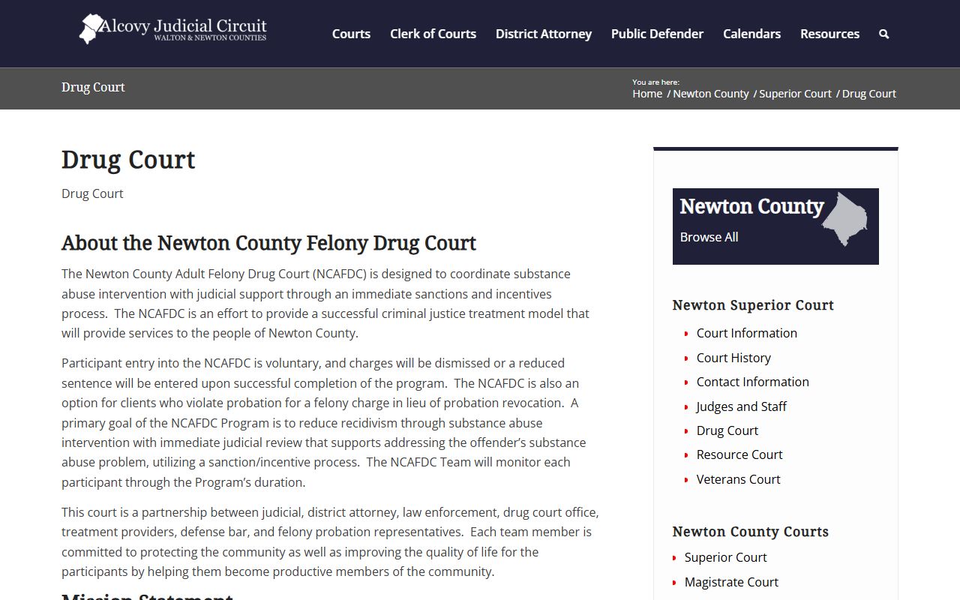Open Contact Information sidebar link
Viewport: 960px width, 600px height.
(x=753, y=382)
